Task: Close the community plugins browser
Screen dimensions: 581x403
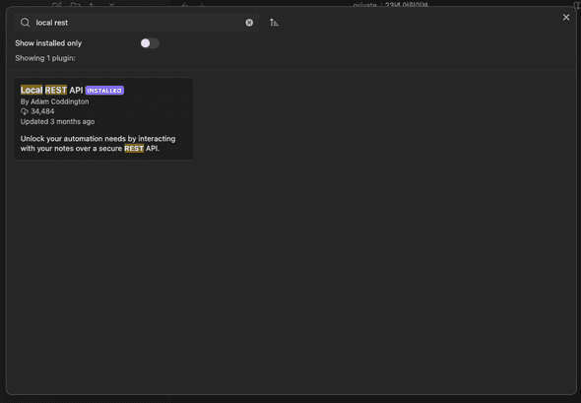Action: pyautogui.click(x=566, y=18)
